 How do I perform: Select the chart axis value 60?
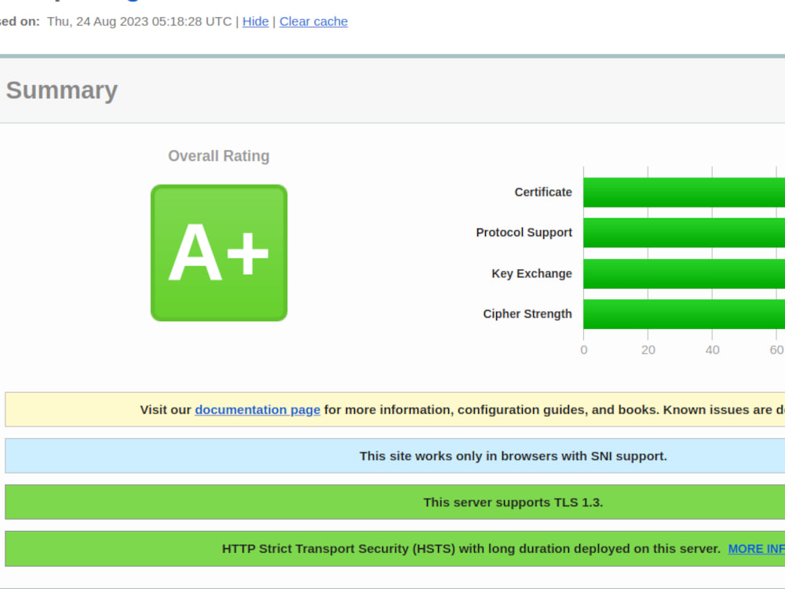click(x=776, y=349)
